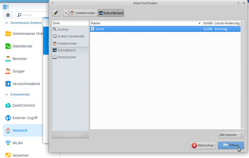Image resolution: width=249 pixels, height=158 pixels.
Task: Sort by Letzte Änderung column header
Action: point(227,23)
